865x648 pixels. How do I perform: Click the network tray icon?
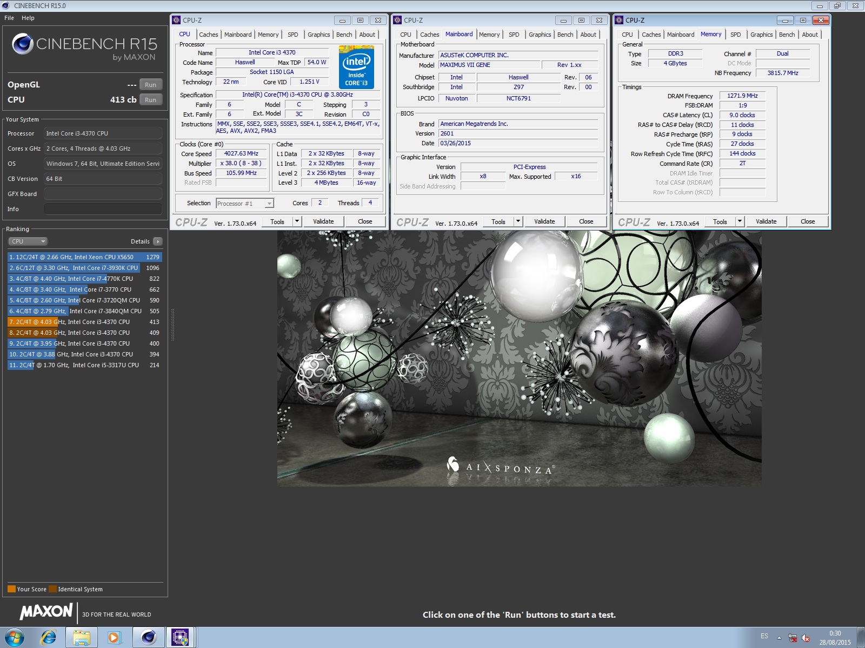tap(793, 638)
